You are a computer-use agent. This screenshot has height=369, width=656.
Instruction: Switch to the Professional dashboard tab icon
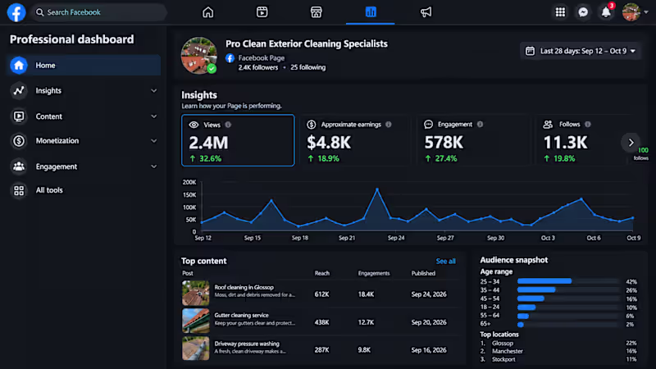pyautogui.click(x=371, y=12)
